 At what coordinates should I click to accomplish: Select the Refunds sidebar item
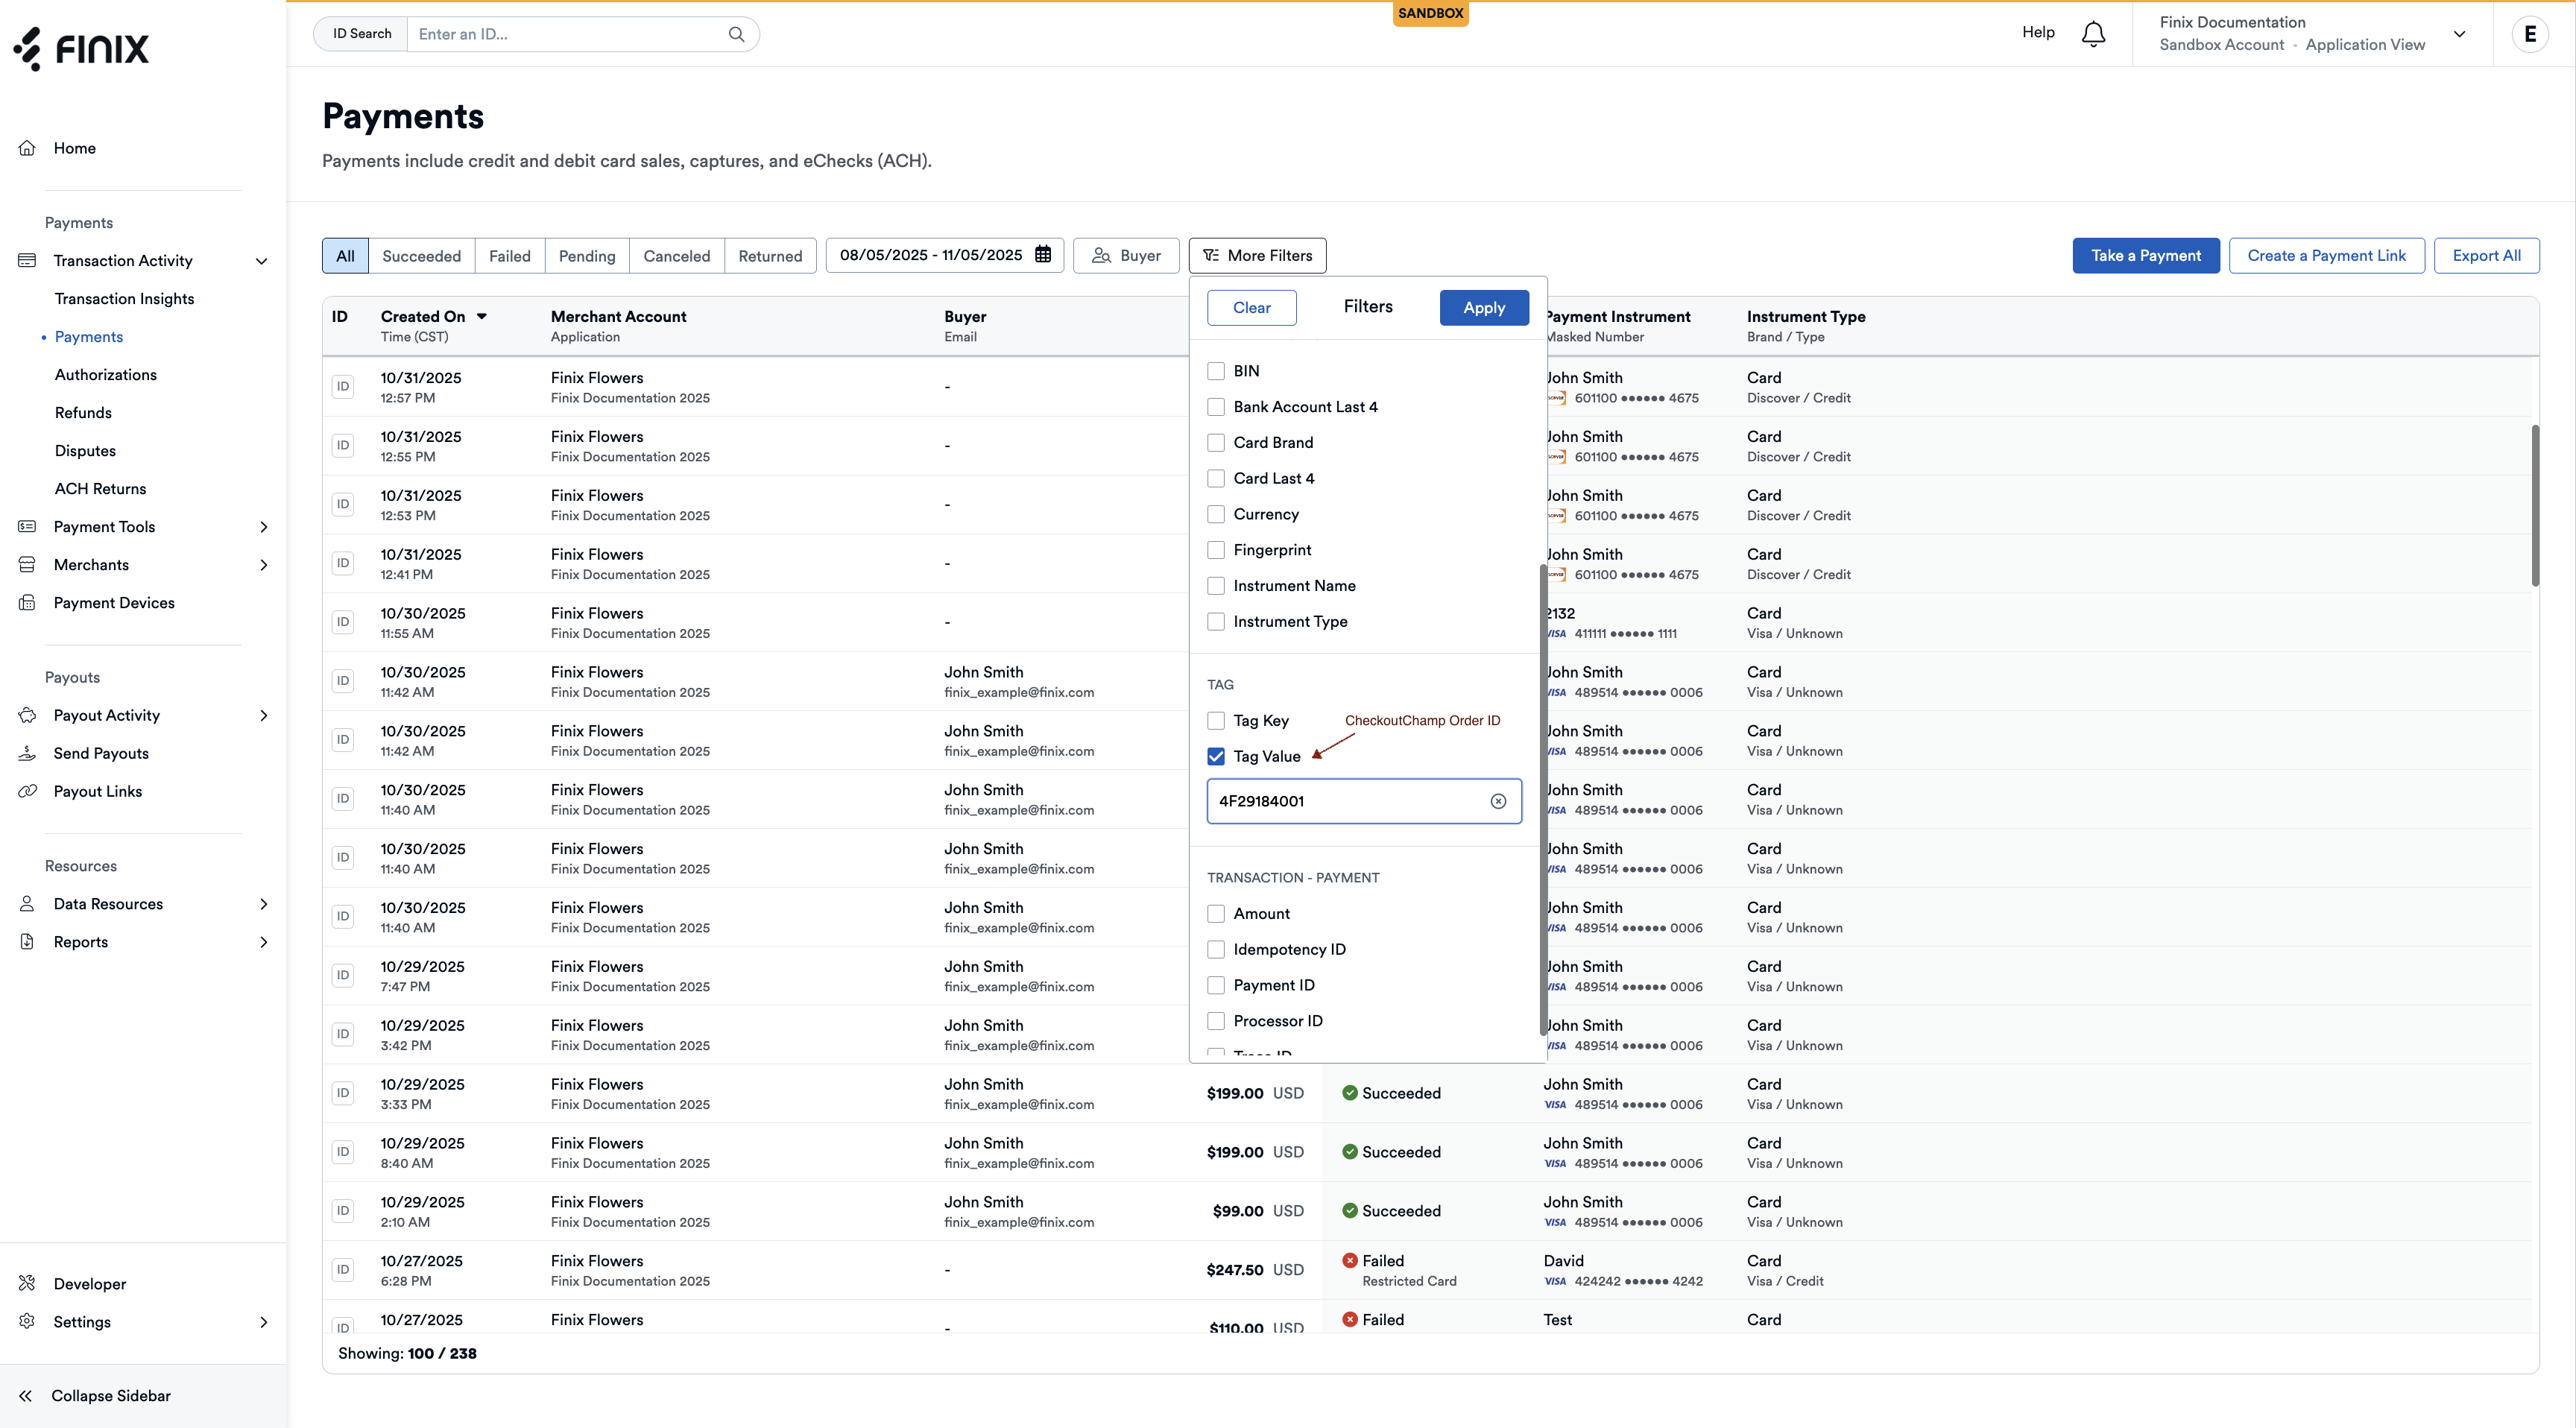pos(83,413)
